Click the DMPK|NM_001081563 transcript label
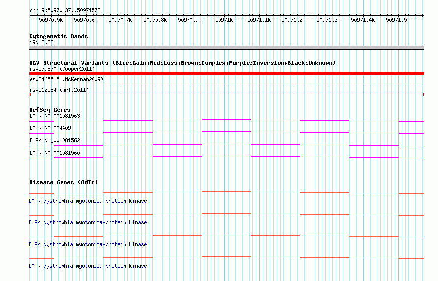Screen dimensions: 438x281 click(55, 116)
